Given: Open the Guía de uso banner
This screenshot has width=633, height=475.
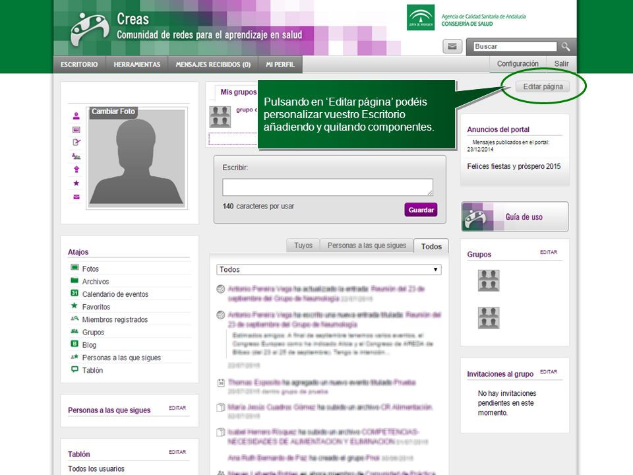Looking at the screenshot, I should coord(515,216).
